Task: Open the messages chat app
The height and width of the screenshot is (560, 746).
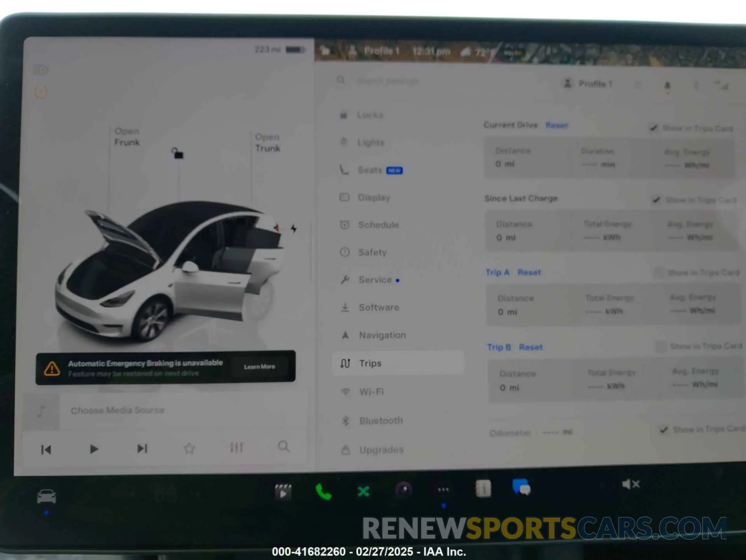Action: (x=521, y=486)
